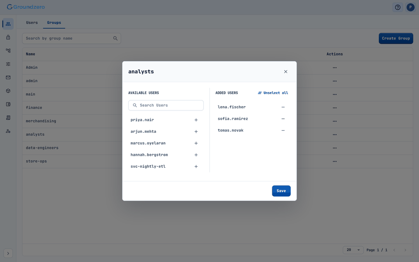The image size is (419, 262).
Task: Open actions menu for Admin group
Action: (x=335, y=68)
